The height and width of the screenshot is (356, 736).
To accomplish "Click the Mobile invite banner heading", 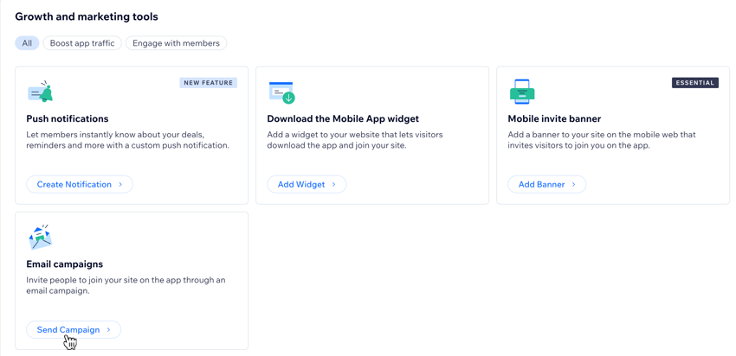I will tap(554, 119).
